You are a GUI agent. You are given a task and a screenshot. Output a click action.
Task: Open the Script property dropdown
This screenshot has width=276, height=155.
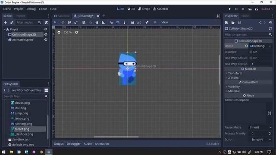click(260, 139)
